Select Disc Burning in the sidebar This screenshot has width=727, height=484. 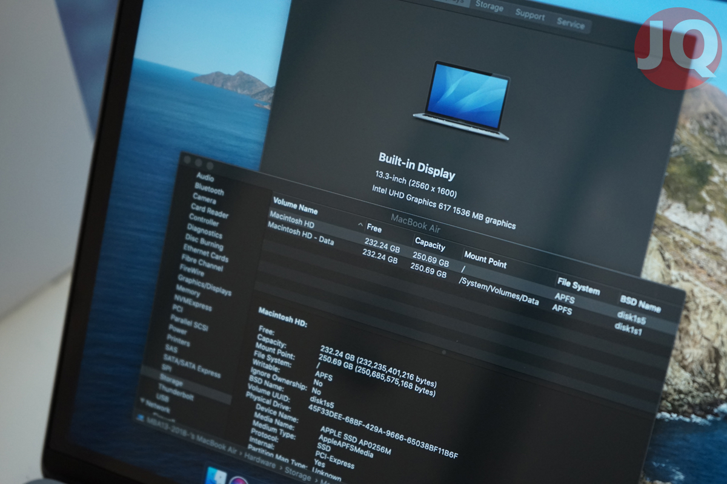204,241
